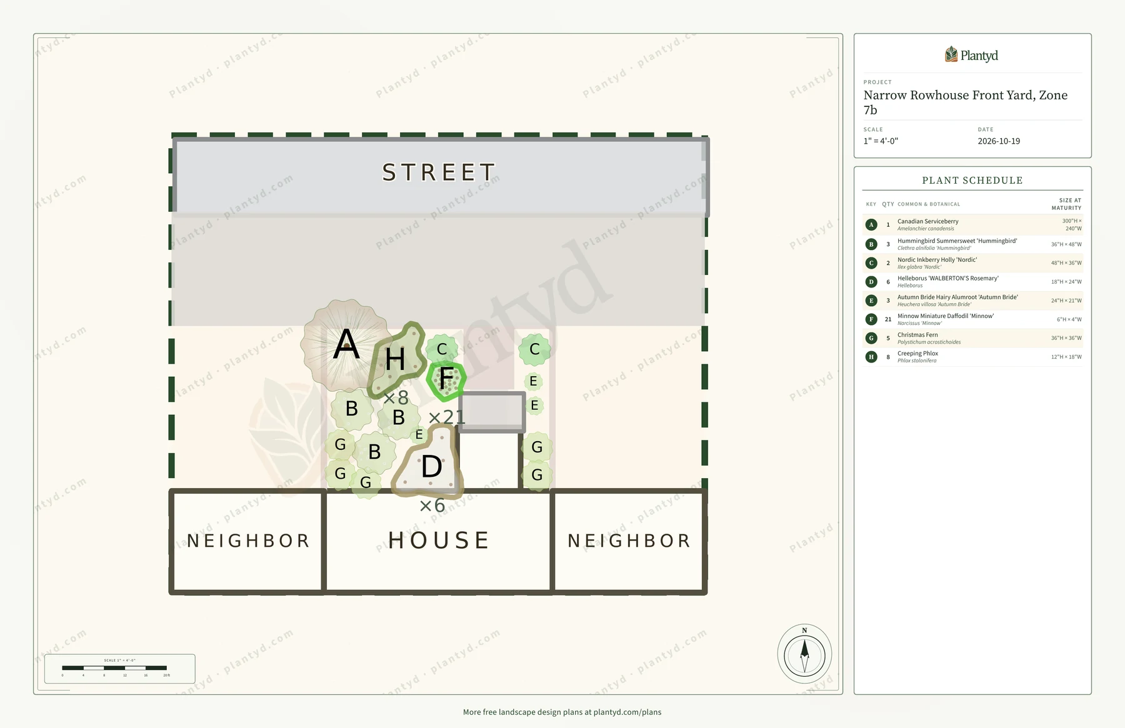Screen dimensions: 1125x728
Task: Click the scale value 1" = 4'-0"
Action: tap(881, 141)
